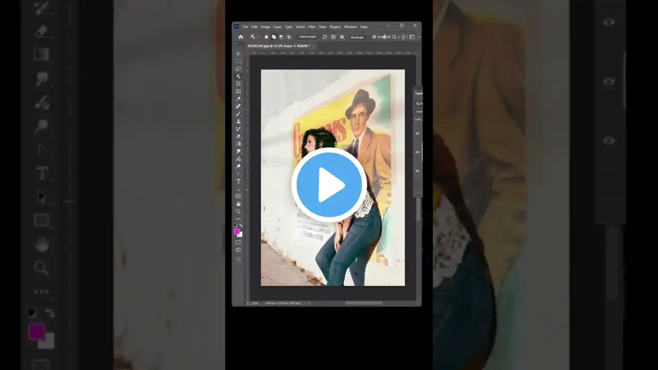
Task: Toggle the lowest visible layer's eye icon
Action: (417, 171)
